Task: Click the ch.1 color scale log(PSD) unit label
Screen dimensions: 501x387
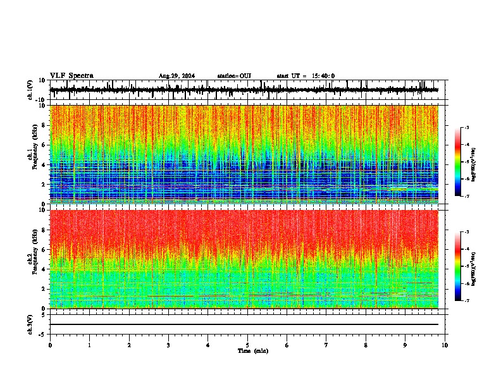Action: pos(473,165)
